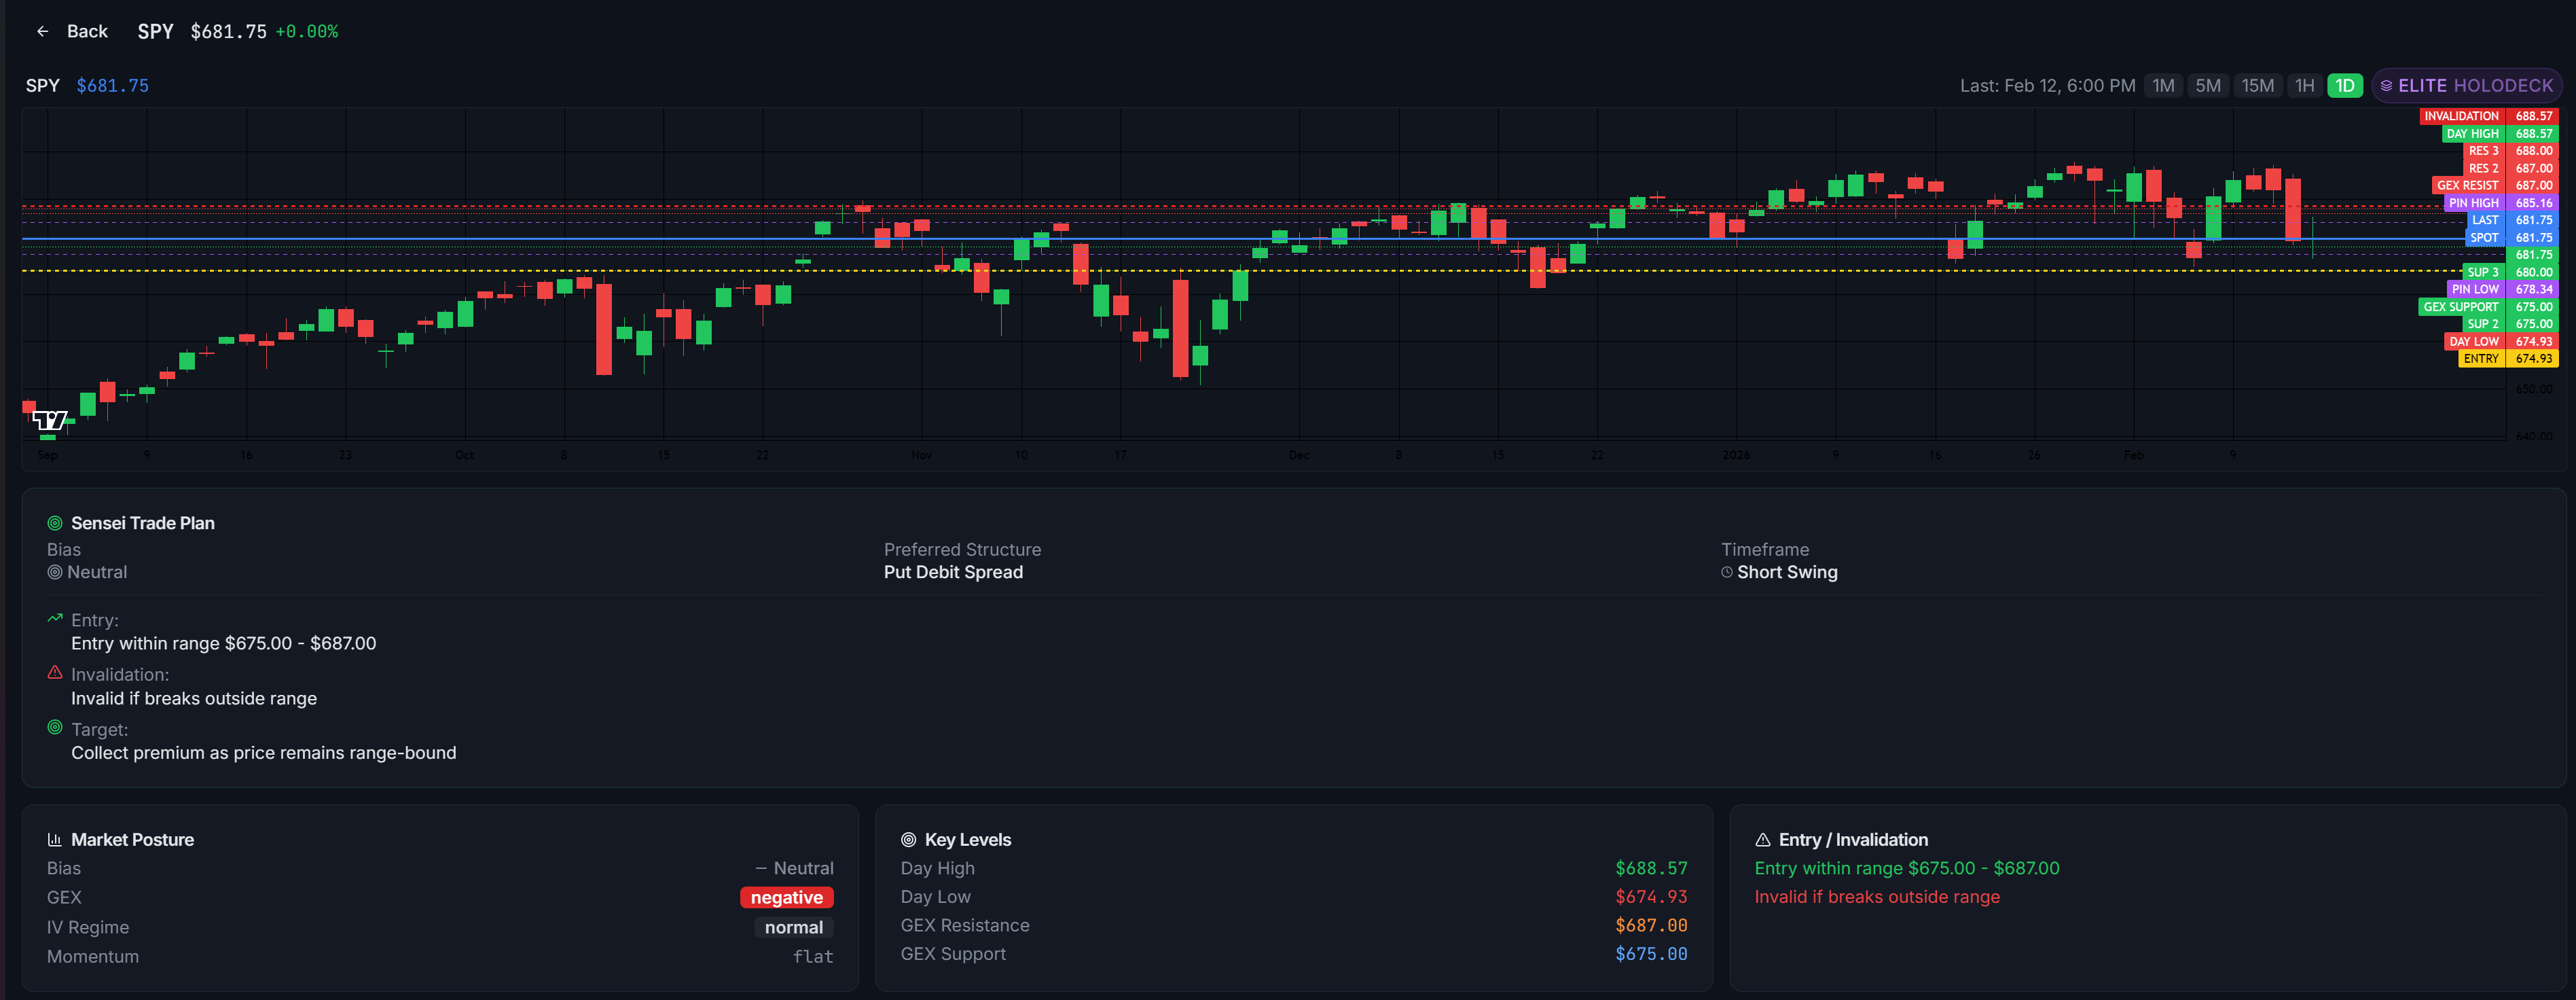
Task: Click the warning icon beside Entry / Invalidation
Action: [x=1763, y=839]
